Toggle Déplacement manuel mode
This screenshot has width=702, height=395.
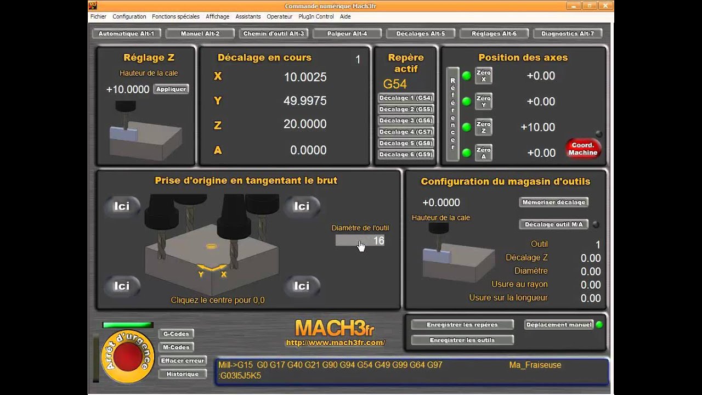559,325
